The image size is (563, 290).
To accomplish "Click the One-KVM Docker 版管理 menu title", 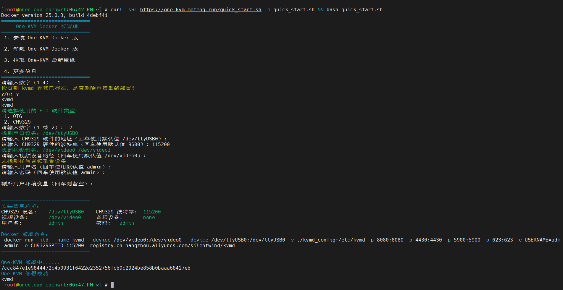I will pos(47,26).
